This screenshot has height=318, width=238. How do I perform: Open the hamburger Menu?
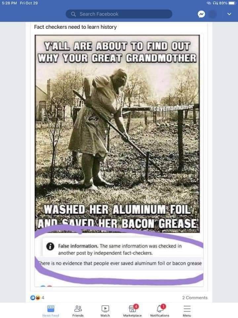(x=187, y=311)
